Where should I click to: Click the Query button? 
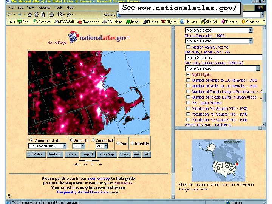(x=124, y=154)
